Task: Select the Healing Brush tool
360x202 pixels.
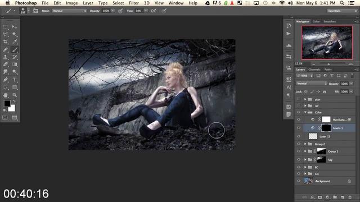Action: coord(5,49)
